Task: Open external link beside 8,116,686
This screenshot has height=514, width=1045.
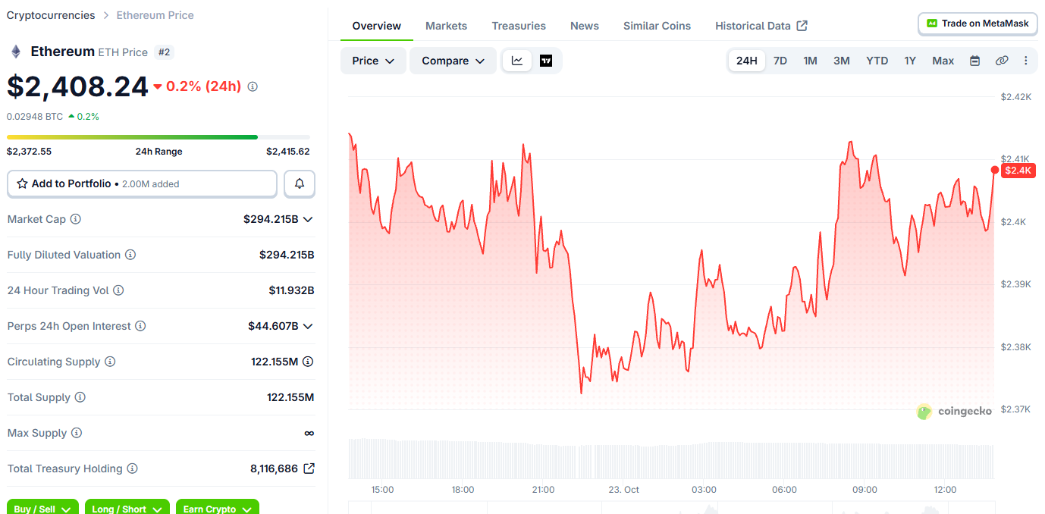Action: coord(309,469)
